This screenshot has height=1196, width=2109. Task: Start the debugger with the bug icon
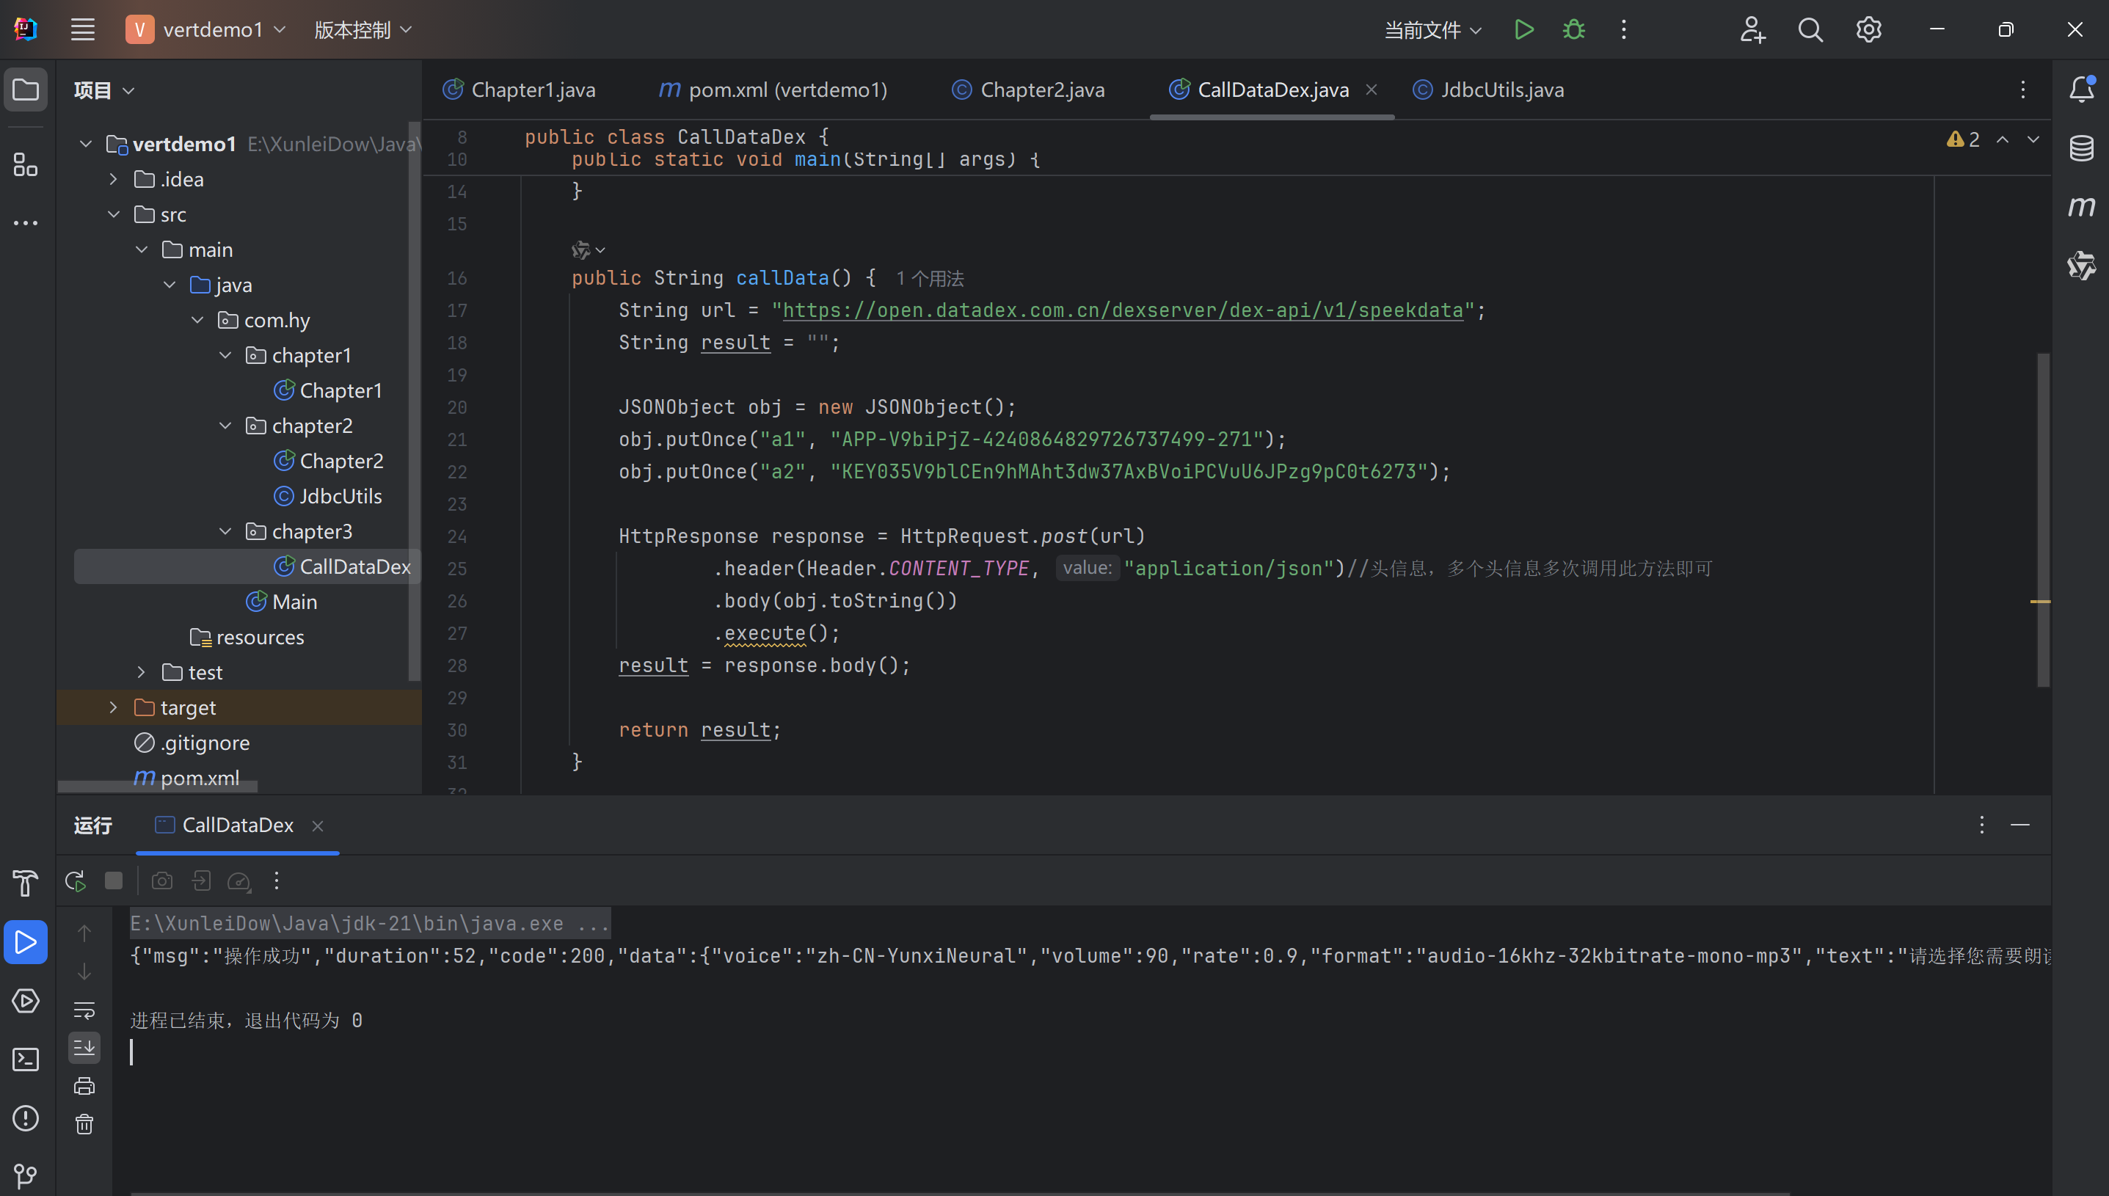click(1573, 29)
